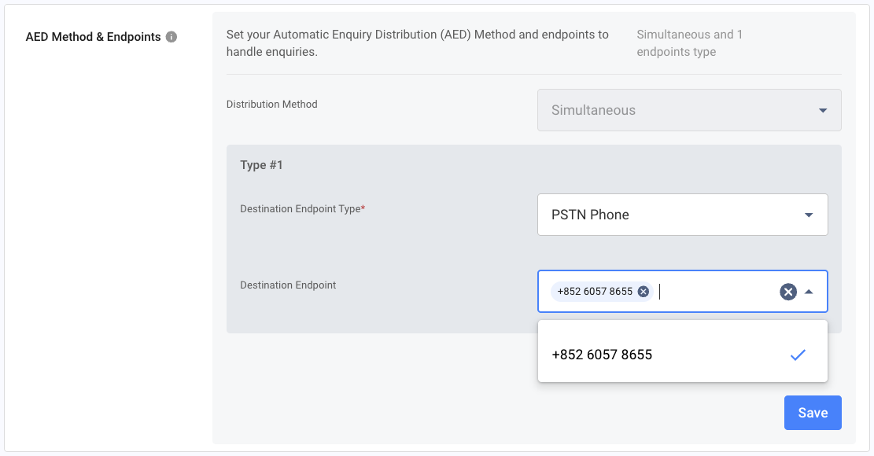The width and height of the screenshot is (874, 456).
Task: Click the Destination Endpoint Type label
Action: (x=303, y=209)
